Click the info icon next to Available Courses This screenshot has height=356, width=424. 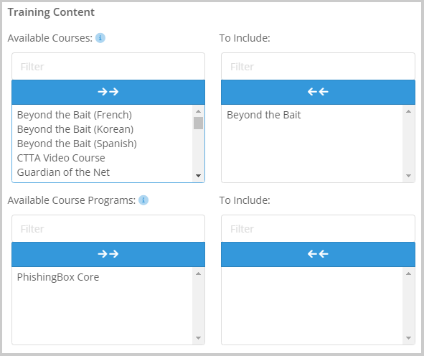pyautogui.click(x=100, y=38)
